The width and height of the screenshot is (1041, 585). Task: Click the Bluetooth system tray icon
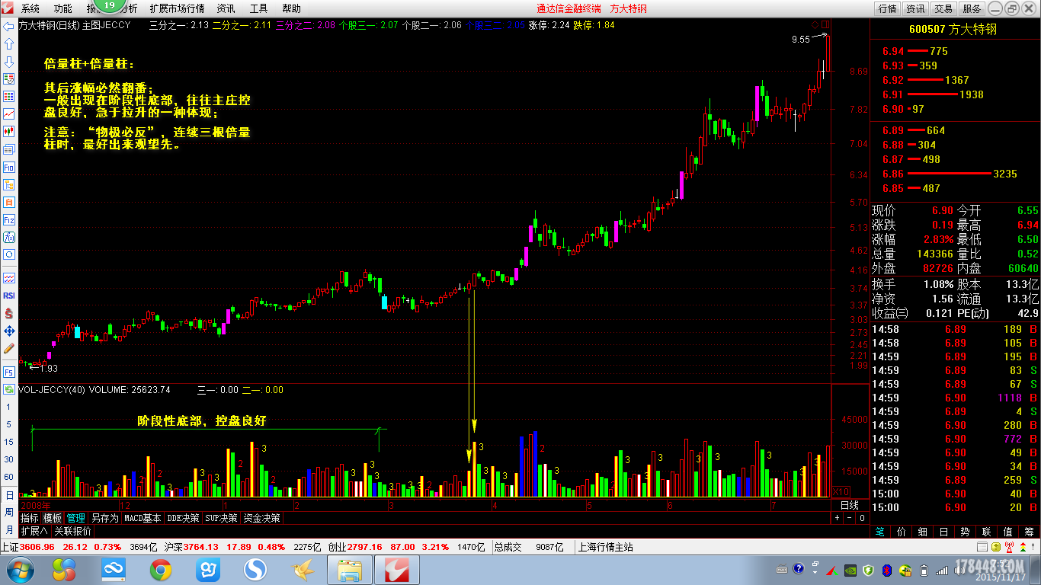(x=887, y=570)
